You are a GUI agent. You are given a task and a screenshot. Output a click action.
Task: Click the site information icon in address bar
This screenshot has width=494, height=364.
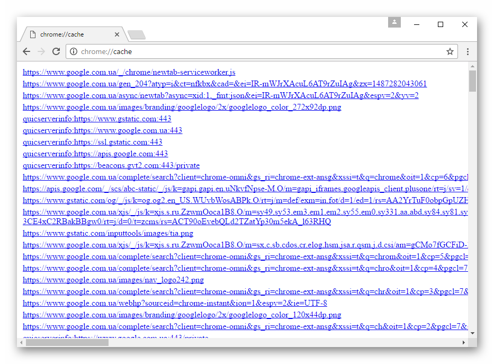[x=74, y=51]
